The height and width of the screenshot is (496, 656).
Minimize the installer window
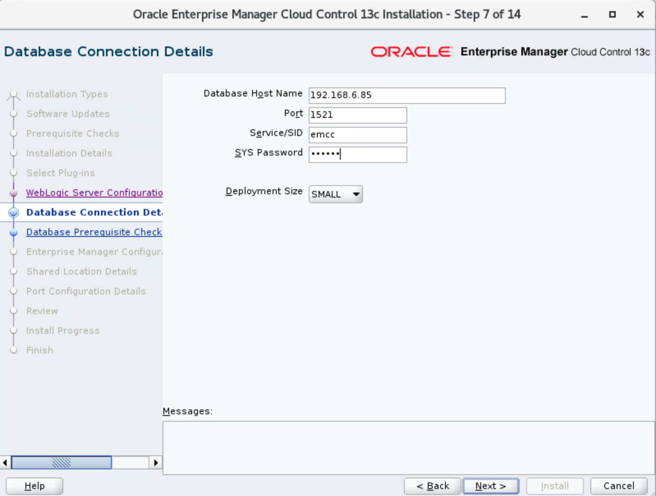(585, 15)
